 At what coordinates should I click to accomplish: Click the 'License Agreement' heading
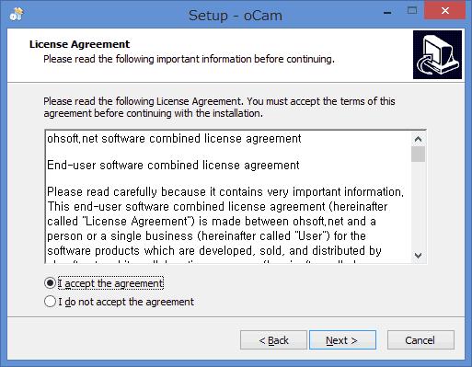click(79, 44)
